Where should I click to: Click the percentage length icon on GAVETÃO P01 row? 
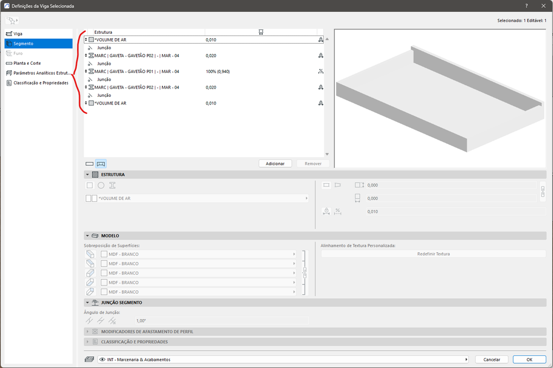point(321,71)
